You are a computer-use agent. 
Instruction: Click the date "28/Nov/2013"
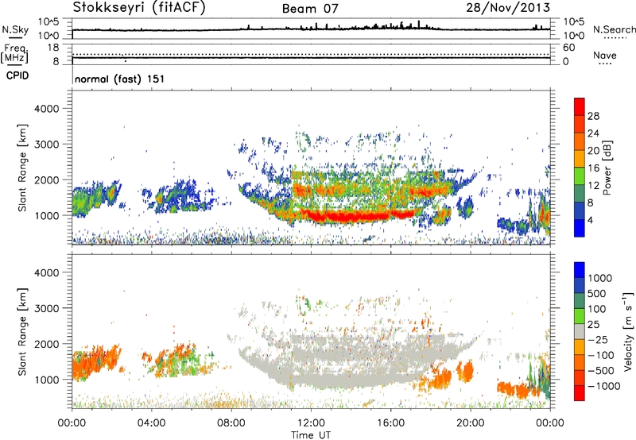click(x=508, y=7)
